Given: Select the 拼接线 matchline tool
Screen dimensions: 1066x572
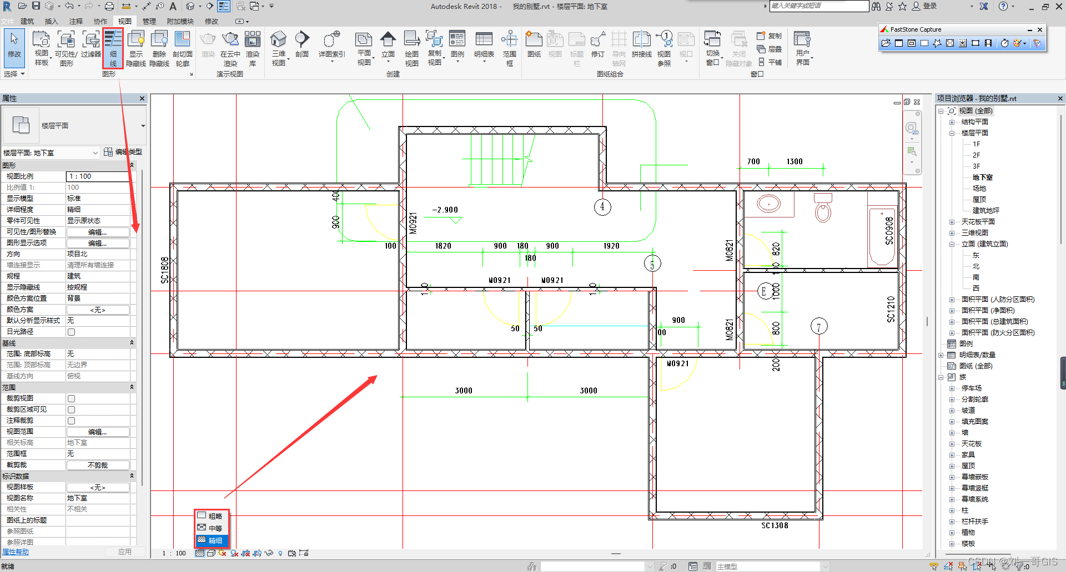Looking at the screenshot, I should (x=641, y=44).
